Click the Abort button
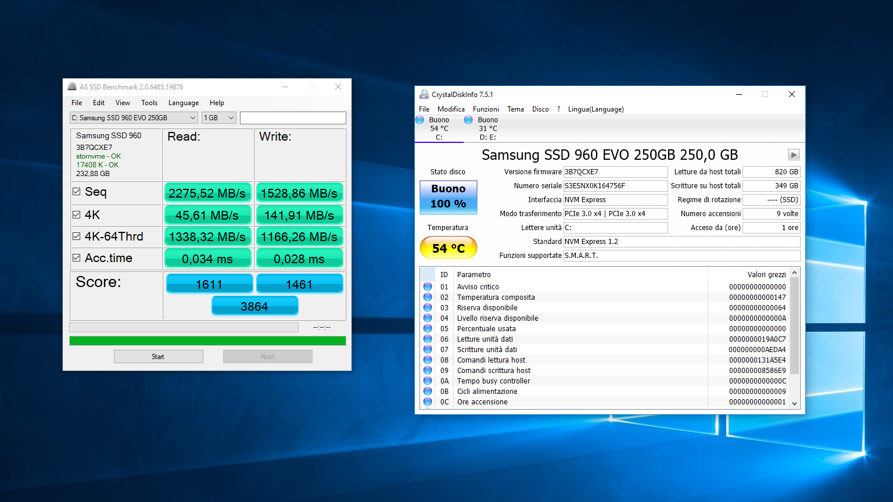The width and height of the screenshot is (893, 502). (x=267, y=357)
